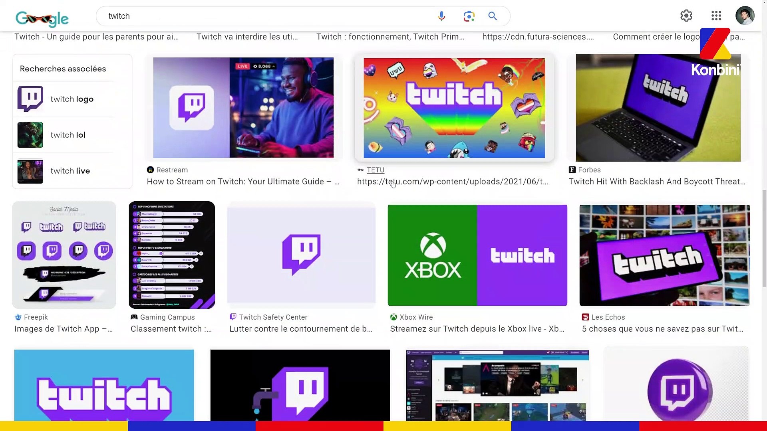Click the Restream source link
The image size is (767, 431).
click(x=172, y=170)
